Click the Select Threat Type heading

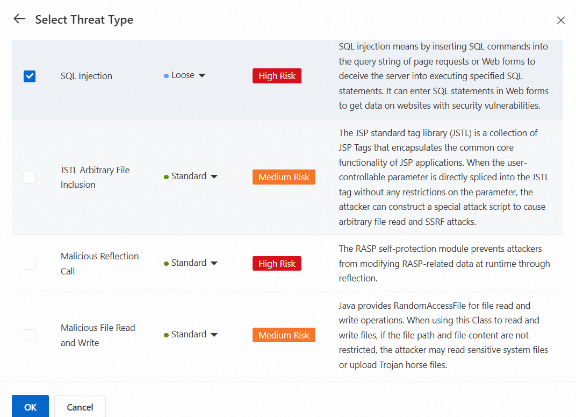84,20
